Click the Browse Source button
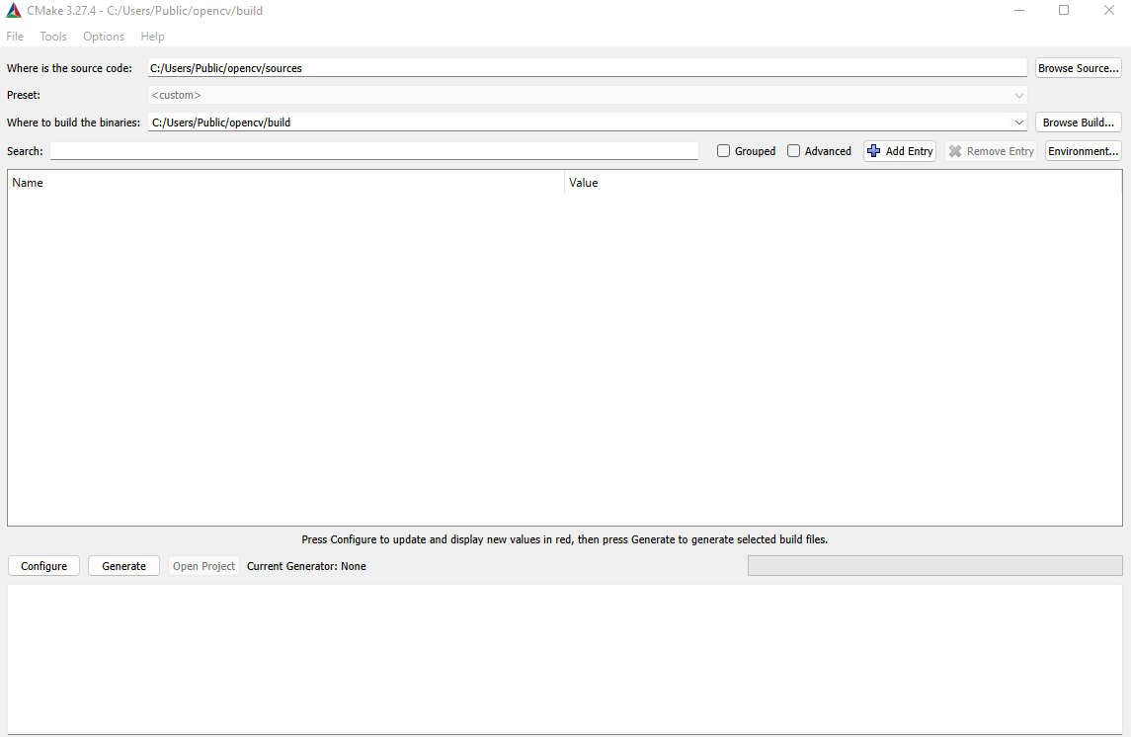 click(1079, 68)
